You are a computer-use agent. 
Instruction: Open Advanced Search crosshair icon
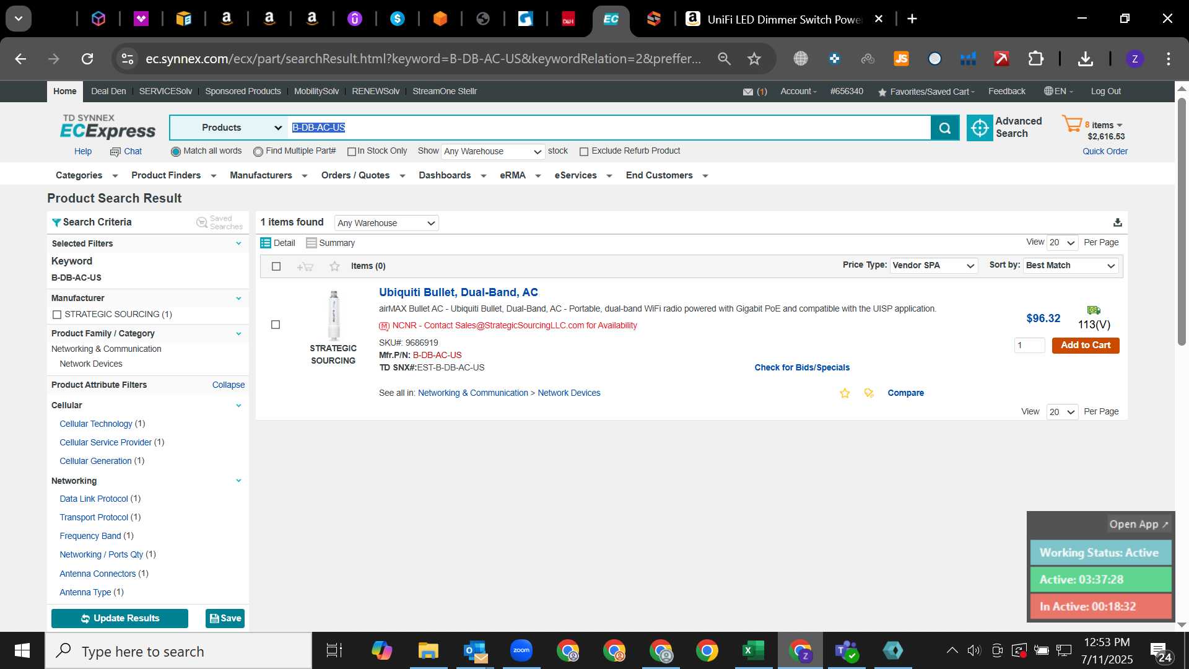click(x=980, y=128)
